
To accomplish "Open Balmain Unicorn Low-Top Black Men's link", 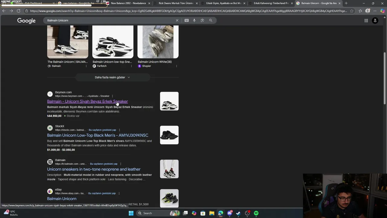I will [98, 135].
